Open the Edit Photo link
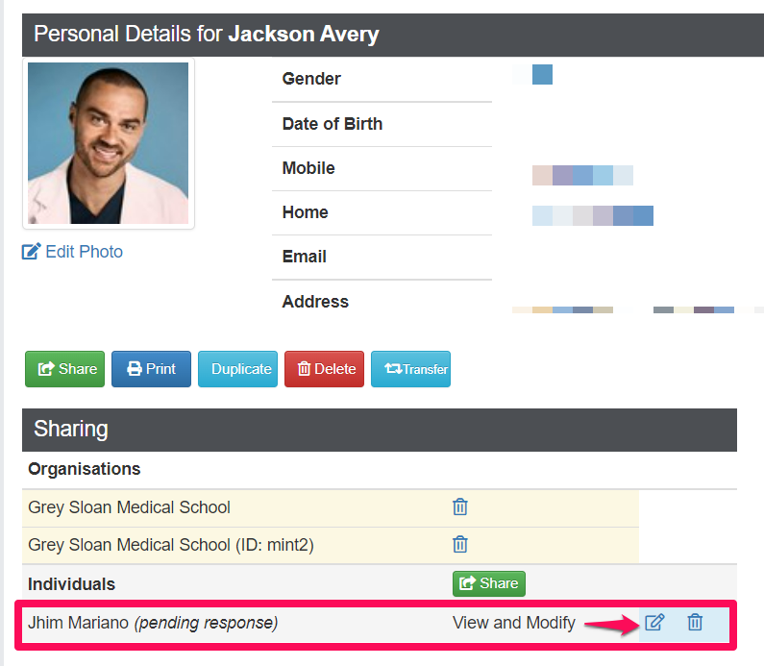 (x=73, y=252)
